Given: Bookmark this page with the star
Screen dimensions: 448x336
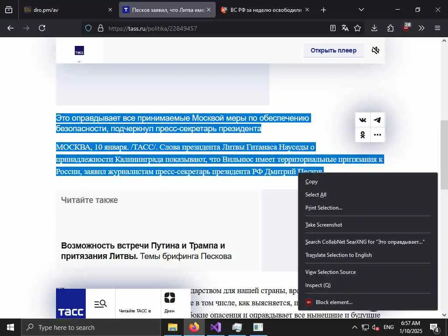Looking at the screenshot, I should pos(357,28).
